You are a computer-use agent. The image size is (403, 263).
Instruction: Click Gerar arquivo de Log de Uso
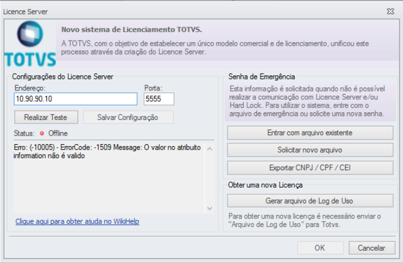point(310,201)
